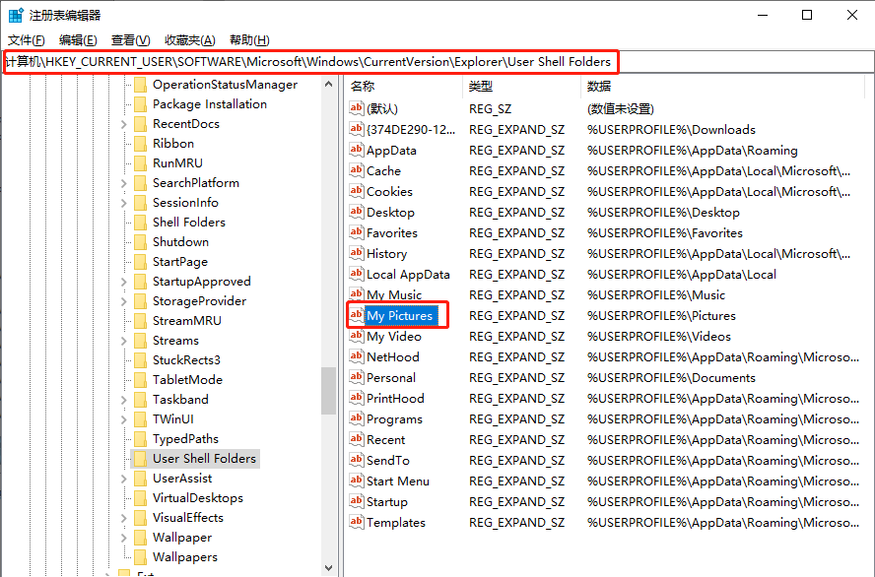Expand the Wallpaper key
875x577 pixels.
[124, 538]
